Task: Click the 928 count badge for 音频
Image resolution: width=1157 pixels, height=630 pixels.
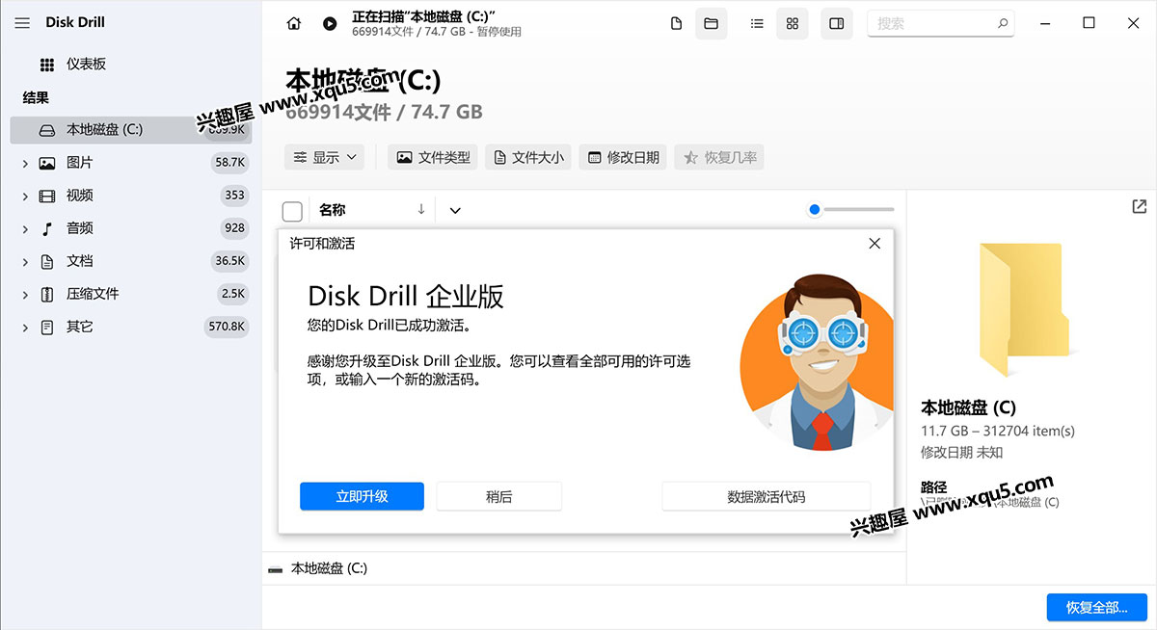Action: pyautogui.click(x=234, y=228)
